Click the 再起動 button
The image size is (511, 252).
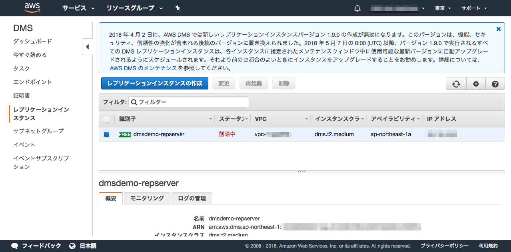(254, 83)
